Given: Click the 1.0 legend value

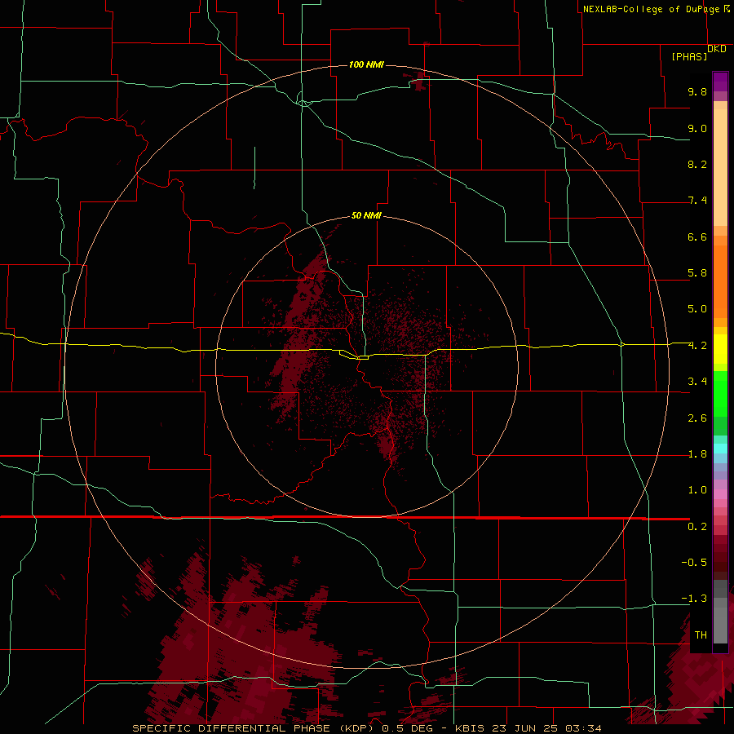Looking at the screenshot, I should tap(697, 490).
